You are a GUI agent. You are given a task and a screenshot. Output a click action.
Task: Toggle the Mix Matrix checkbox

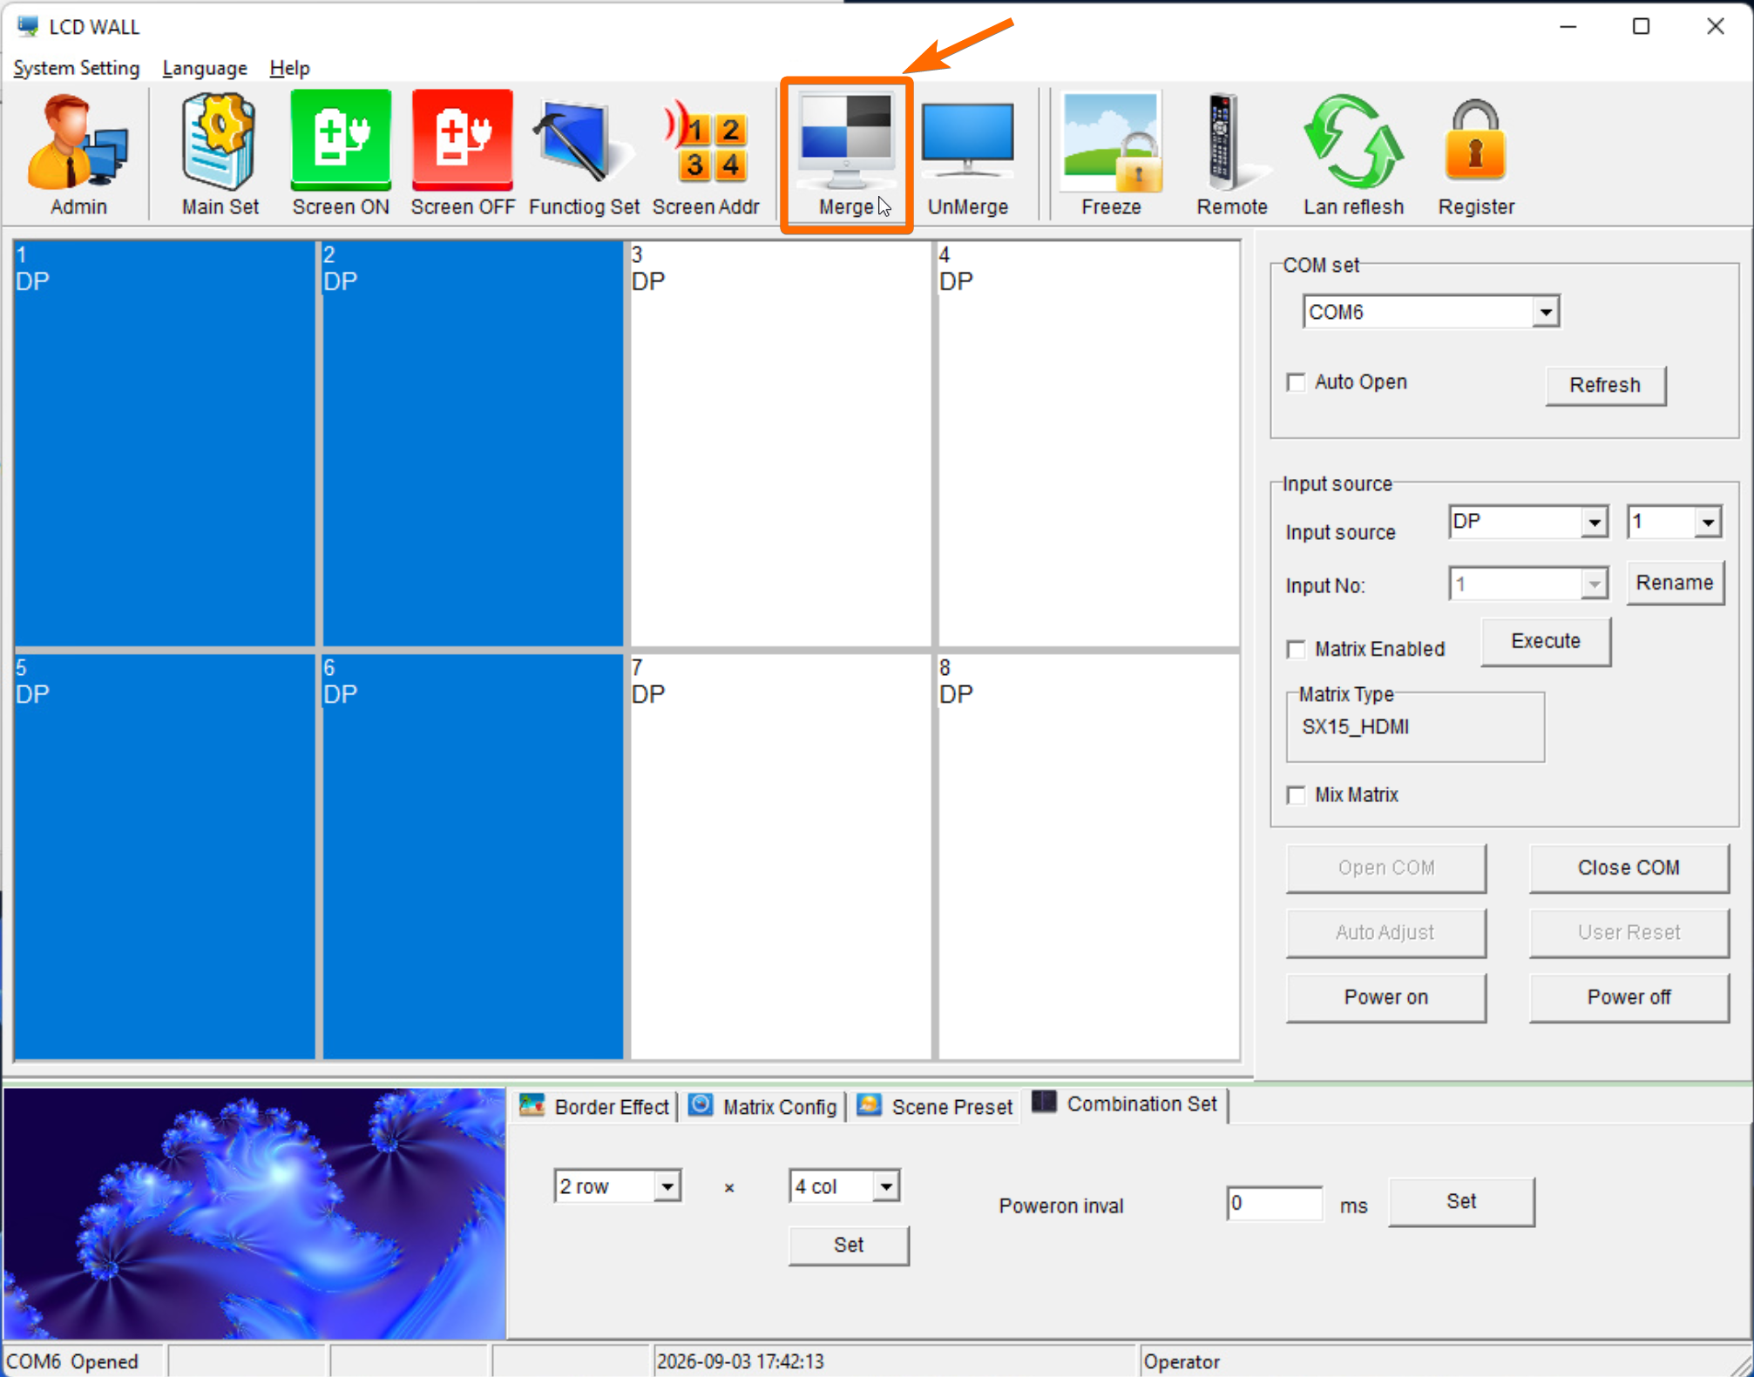(x=1297, y=794)
